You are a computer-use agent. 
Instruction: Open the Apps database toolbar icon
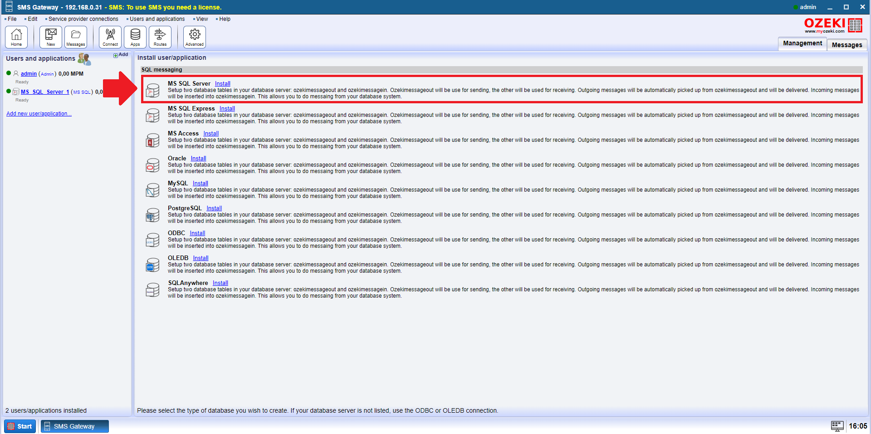(x=135, y=37)
